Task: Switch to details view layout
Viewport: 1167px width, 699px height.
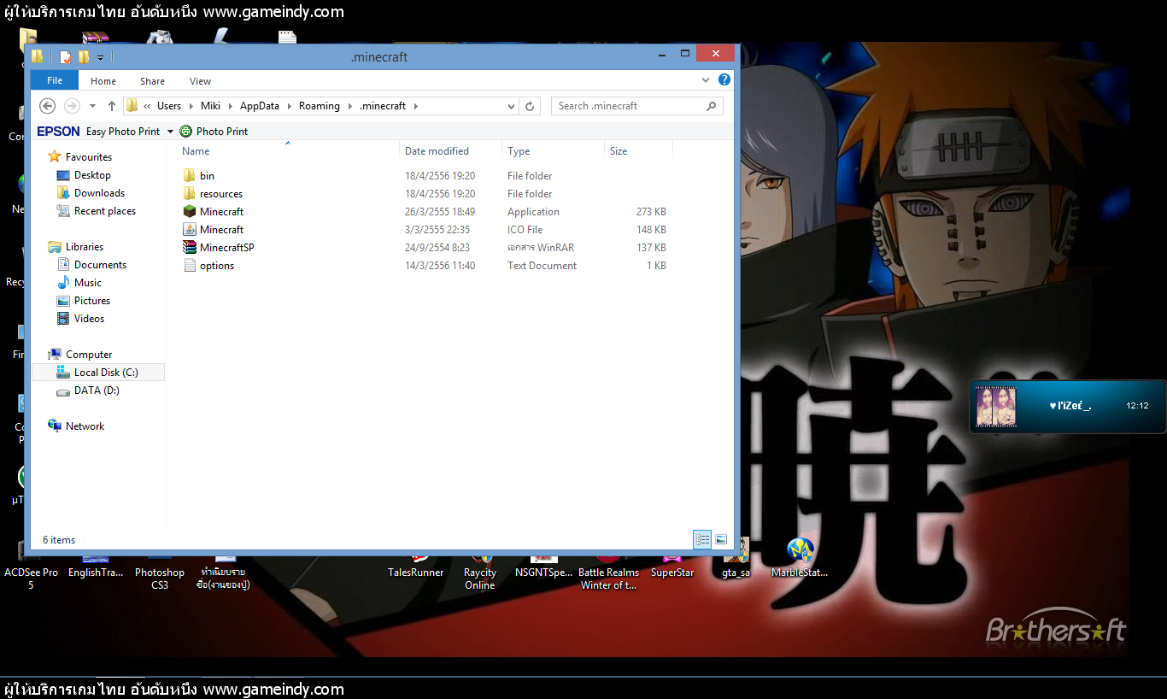Action: [702, 539]
